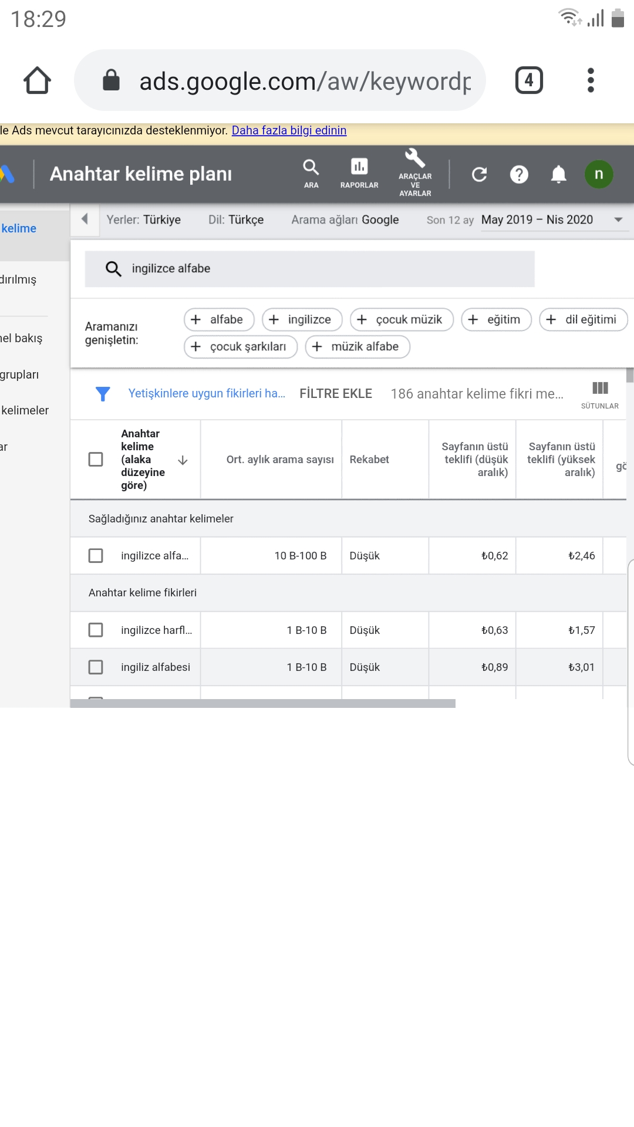
Task: Click 'Sayfanın üstü teklifi (düşük aralık)' header
Action: [475, 460]
